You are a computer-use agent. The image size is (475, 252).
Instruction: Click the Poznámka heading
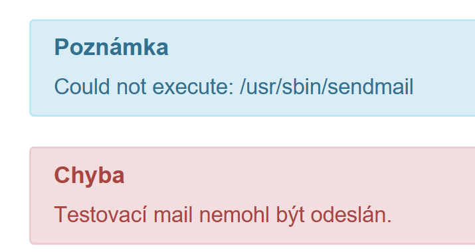(x=111, y=47)
